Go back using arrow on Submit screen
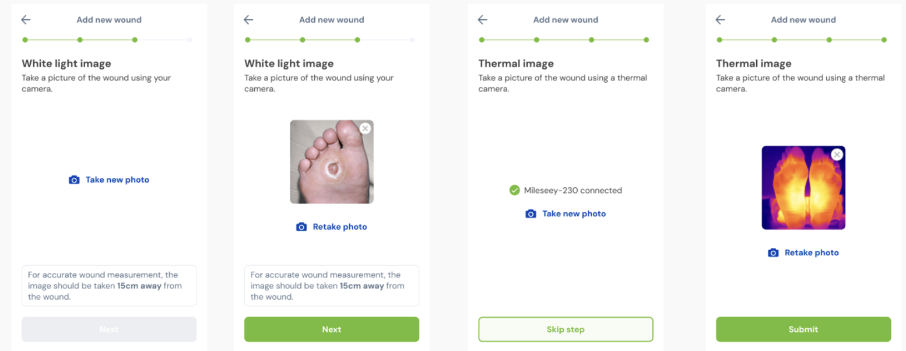906x351 pixels. (x=720, y=20)
